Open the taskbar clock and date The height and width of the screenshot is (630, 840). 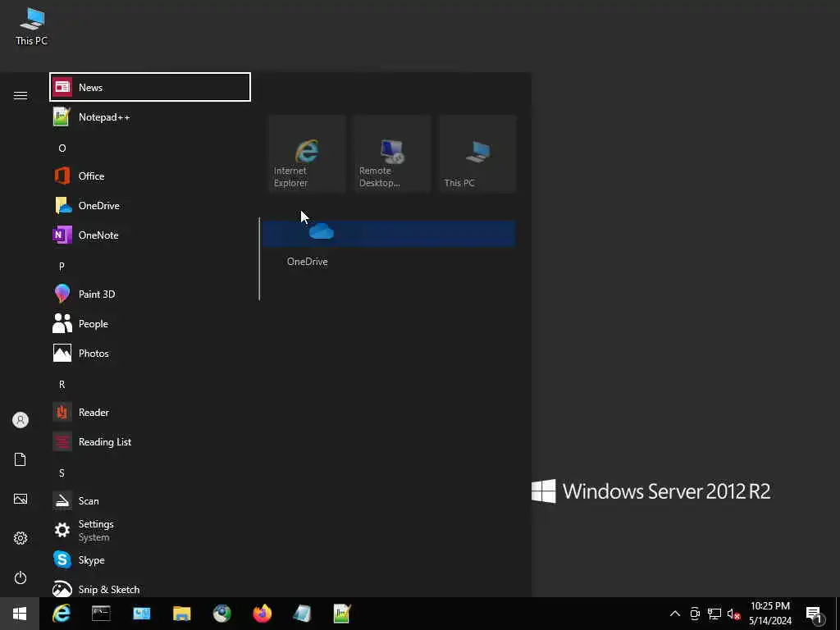(769, 614)
